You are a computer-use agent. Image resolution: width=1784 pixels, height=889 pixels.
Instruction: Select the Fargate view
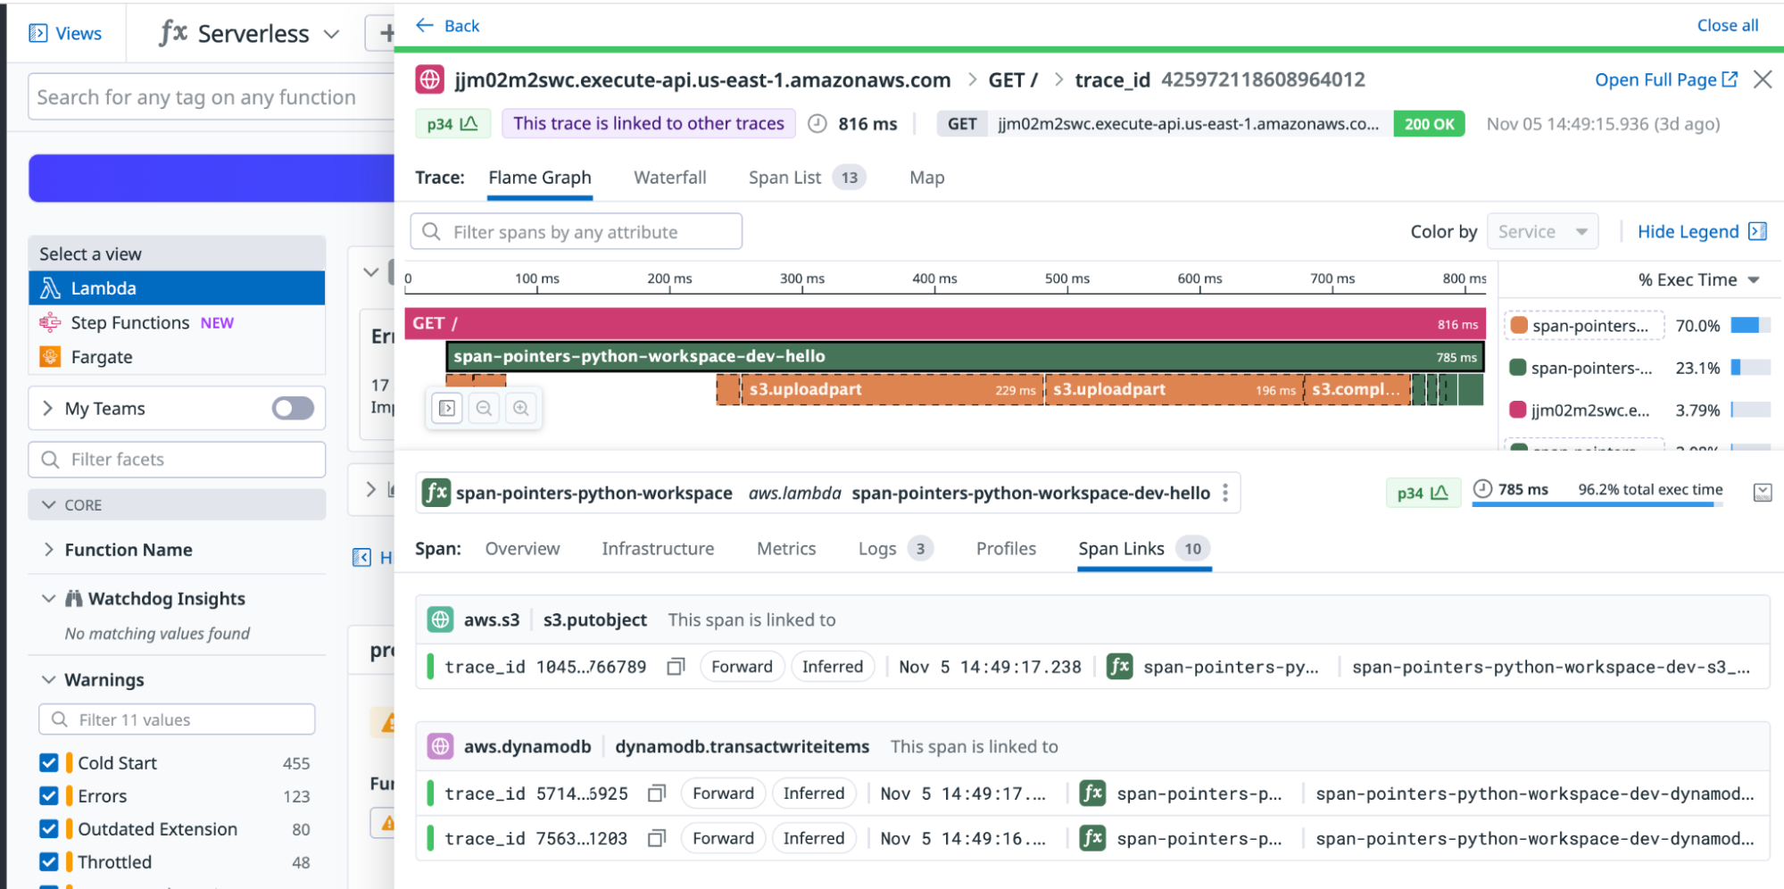[x=102, y=356]
